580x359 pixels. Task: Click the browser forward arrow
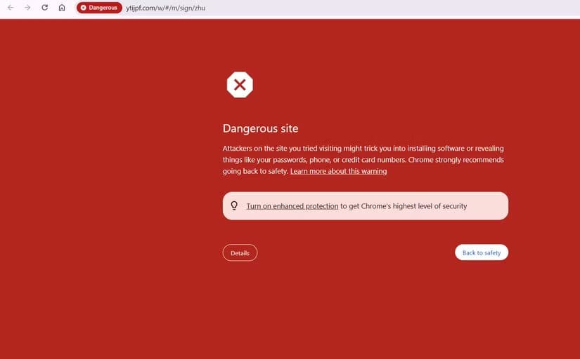coord(27,8)
